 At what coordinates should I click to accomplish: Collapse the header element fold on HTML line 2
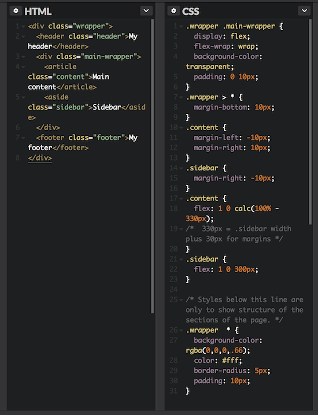pos(23,36)
